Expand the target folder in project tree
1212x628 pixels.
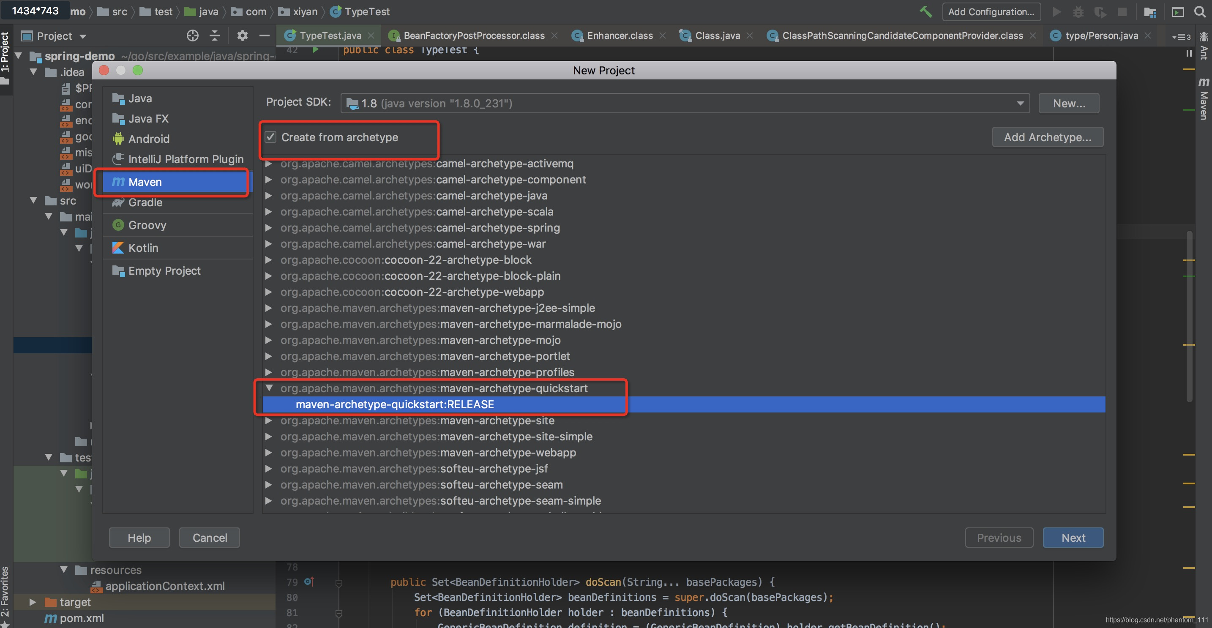pyautogui.click(x=33, y=602)
